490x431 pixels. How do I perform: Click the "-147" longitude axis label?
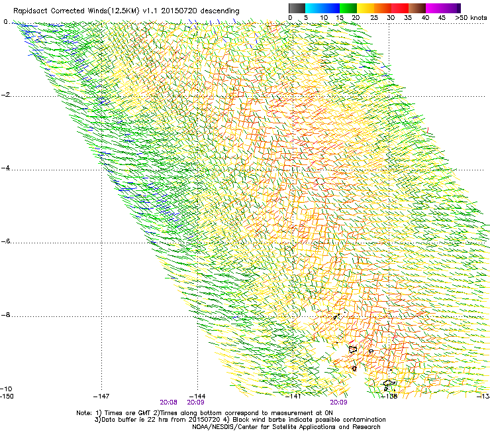tap(101, 397)
